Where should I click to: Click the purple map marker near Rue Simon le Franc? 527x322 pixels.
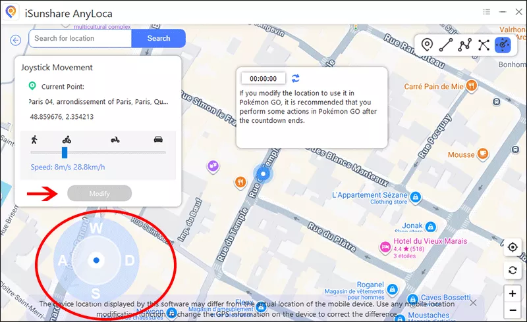pyautogui.click(x=213, y=166)
